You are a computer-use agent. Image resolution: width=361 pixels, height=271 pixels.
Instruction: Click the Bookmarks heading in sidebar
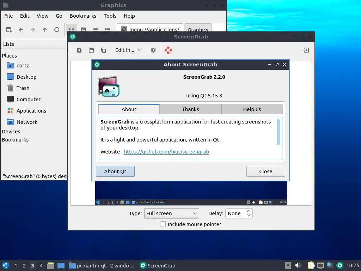[x=15, y=140]
